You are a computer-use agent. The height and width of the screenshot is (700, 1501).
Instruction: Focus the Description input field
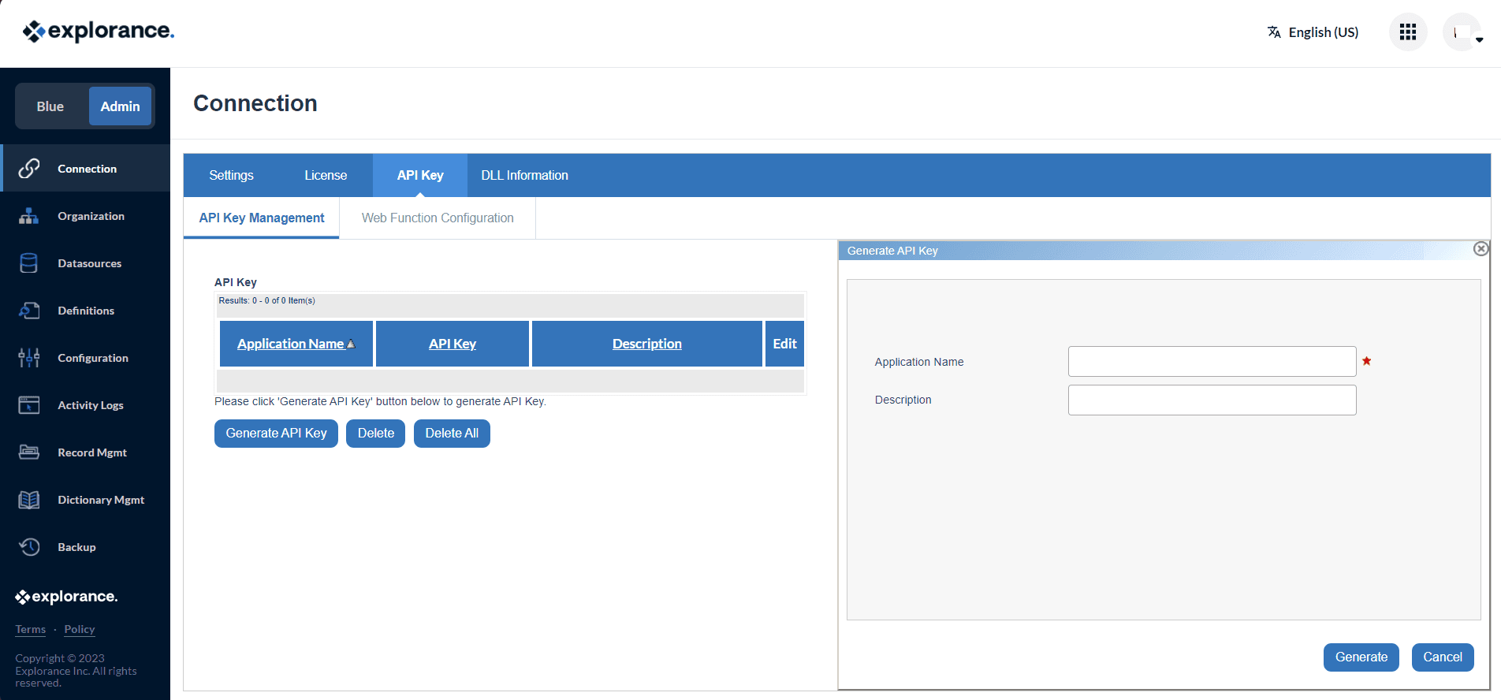point(1212,400)
